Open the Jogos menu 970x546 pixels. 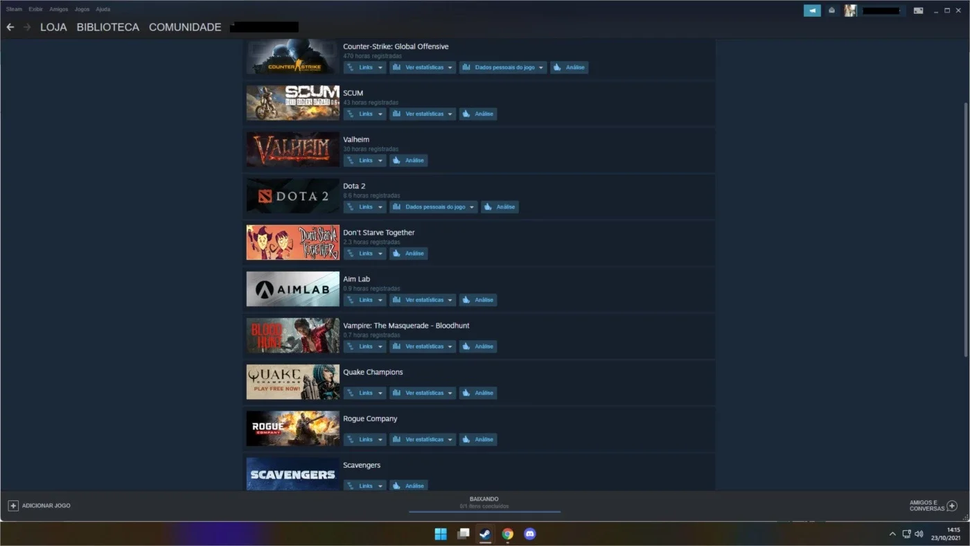click(82, 10)
